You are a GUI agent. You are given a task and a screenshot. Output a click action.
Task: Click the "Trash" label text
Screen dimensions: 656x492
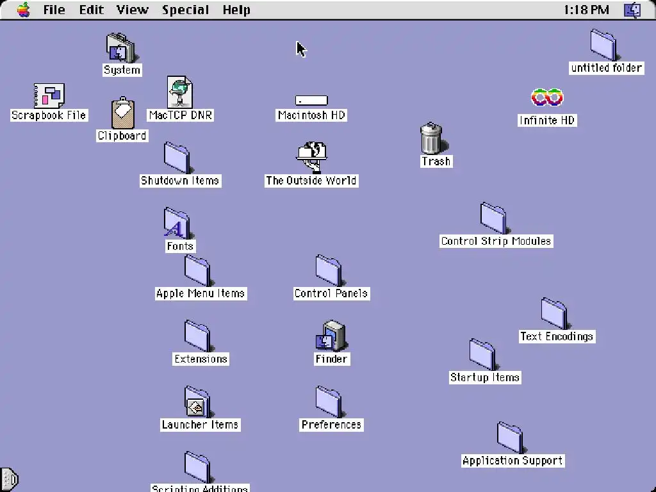coord(436,161)
